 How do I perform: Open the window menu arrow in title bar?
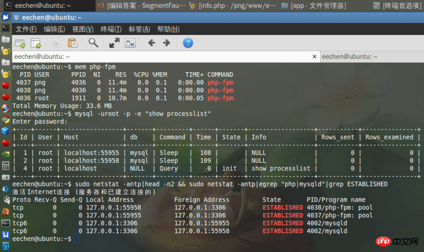[x=16, y=18]
